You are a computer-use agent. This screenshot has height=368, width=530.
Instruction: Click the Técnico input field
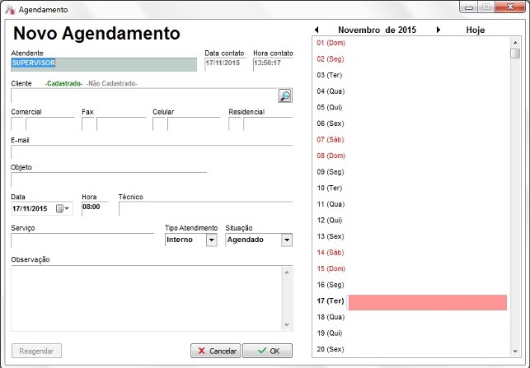pyautogui.click(x=204, y=208)
